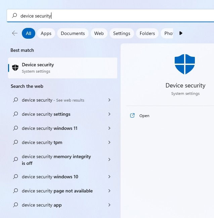Switch to the Apps filter tab

(46, 33)
